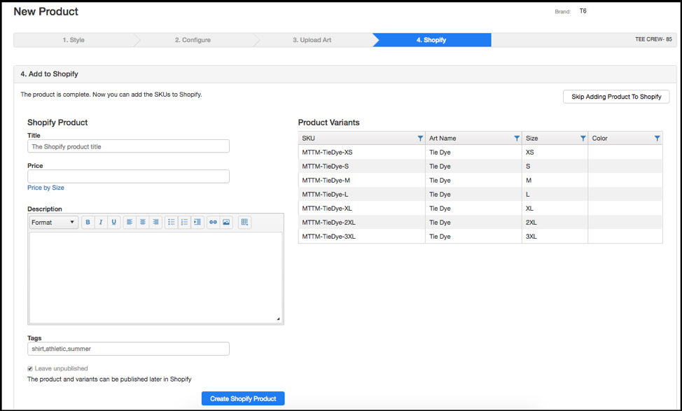Go to step 1. Style
Image resolution: width=682 pixels, height=411 pixels.
(x=74, y=40)
